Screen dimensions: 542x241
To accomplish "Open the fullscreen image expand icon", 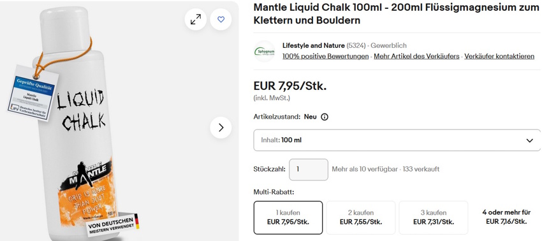I will [x=196, y=19].
